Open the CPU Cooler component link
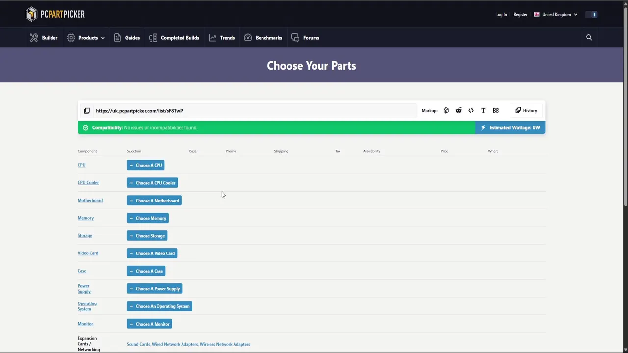 pyautogui.click(x=88, y=183)
